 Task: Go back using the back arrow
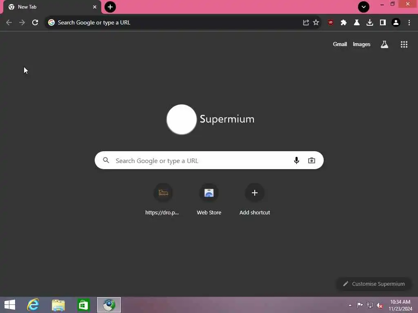9,22
